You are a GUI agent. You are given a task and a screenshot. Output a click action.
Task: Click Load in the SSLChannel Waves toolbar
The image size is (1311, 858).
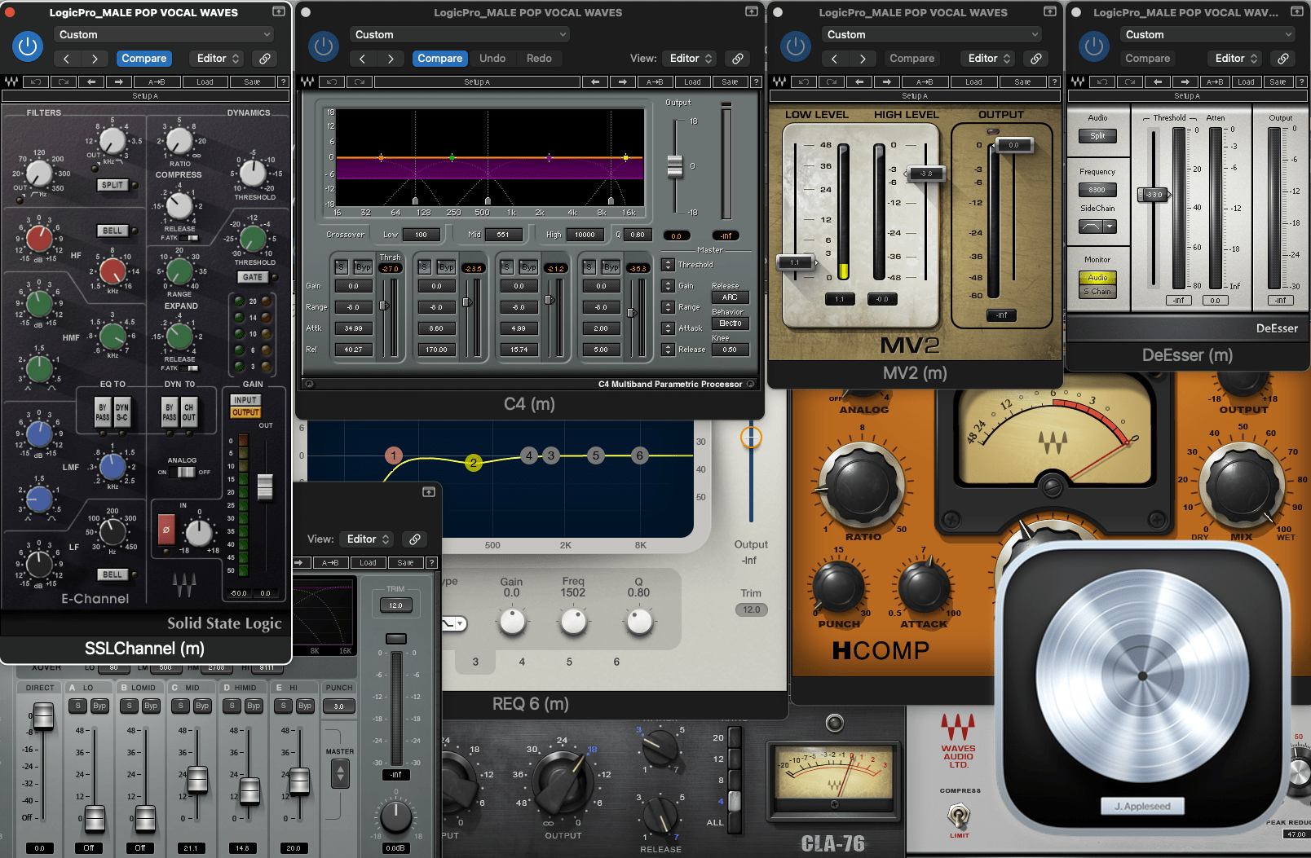pyautogui.click(x=205, y=81)
